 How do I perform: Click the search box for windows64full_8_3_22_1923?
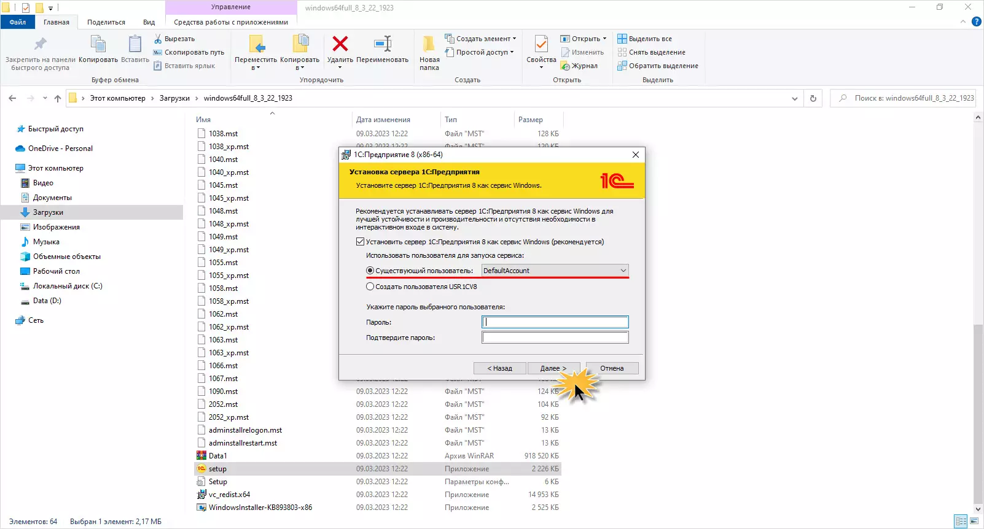click(x=903, y=98)
